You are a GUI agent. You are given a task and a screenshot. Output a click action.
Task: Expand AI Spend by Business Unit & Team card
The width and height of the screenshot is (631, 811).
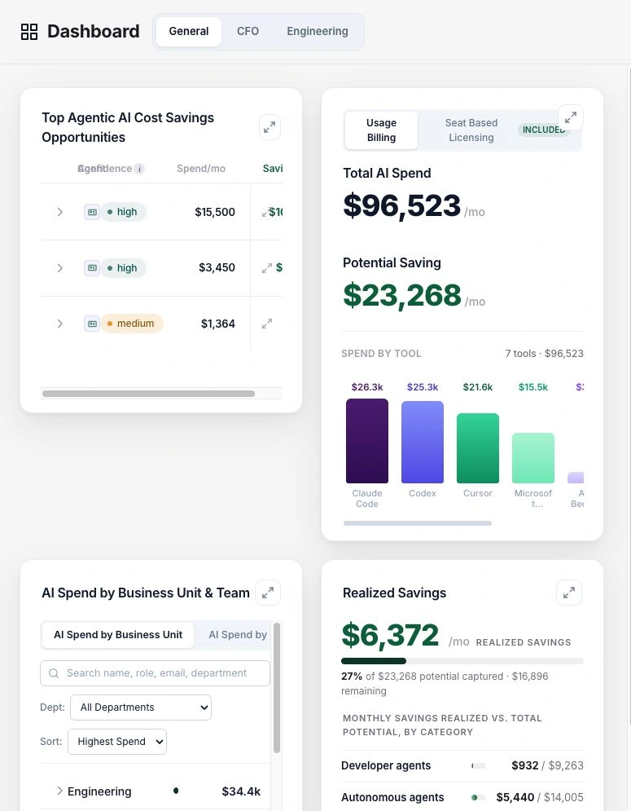268,593
